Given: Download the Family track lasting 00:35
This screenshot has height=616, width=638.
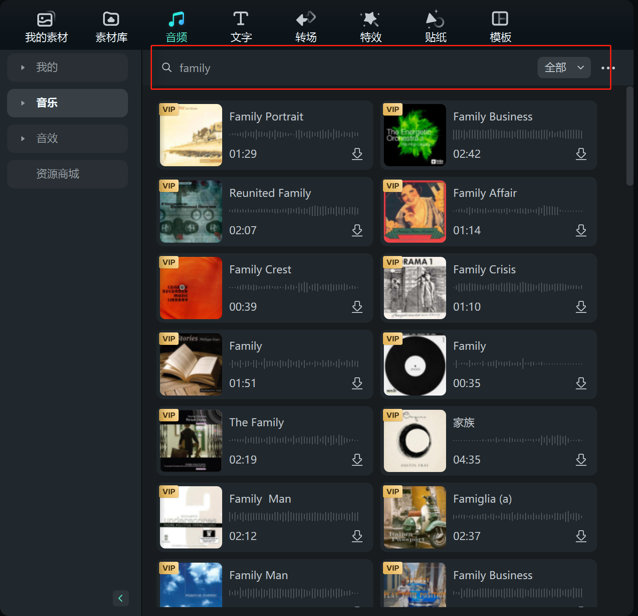Looking at the screenshot, I should pos(581,383).
